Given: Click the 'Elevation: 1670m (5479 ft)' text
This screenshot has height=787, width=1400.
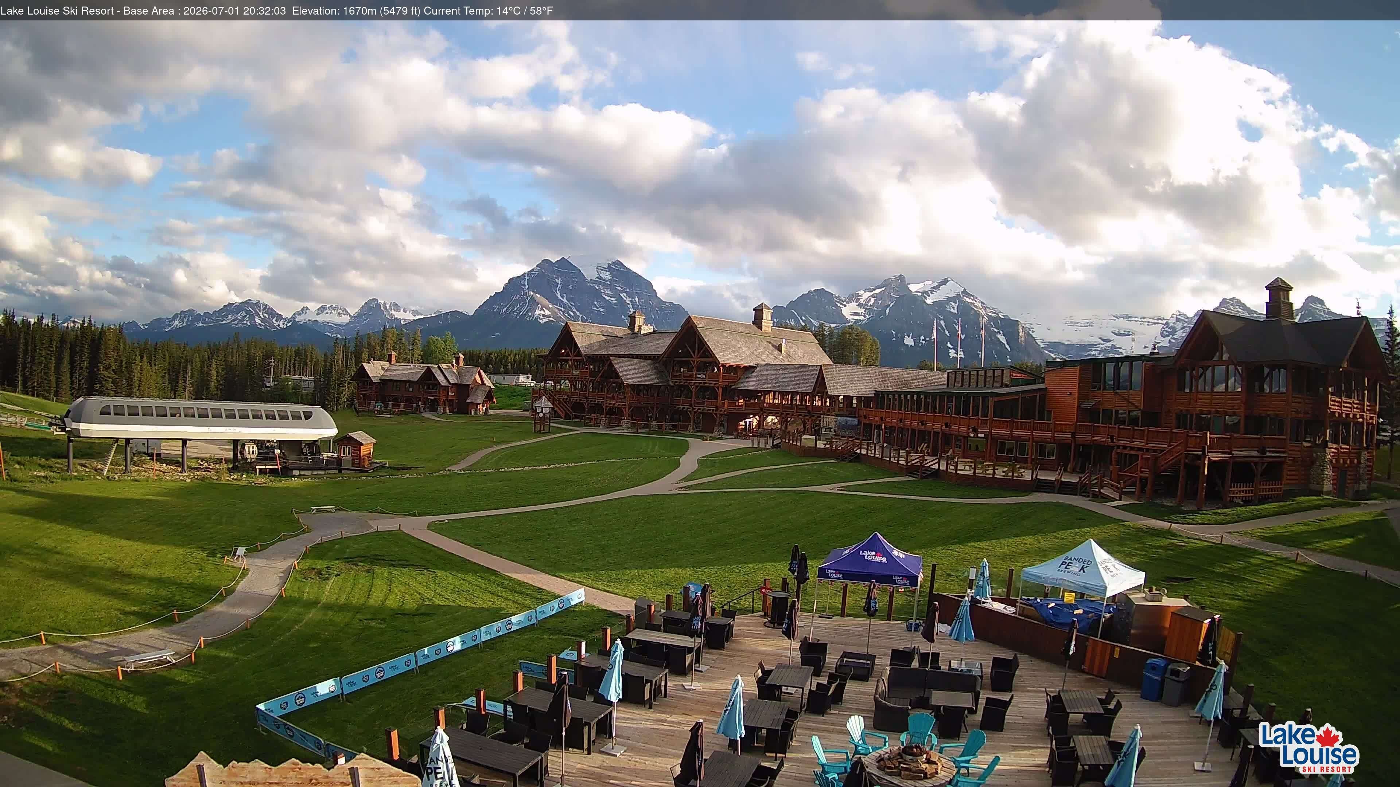Looking at the screenshot, I should (x=356, y=11).
